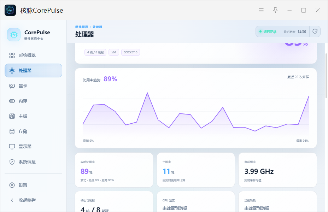Select the 处理器 sidebar item
328x212 pixels.
pos(34,70)
